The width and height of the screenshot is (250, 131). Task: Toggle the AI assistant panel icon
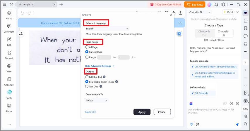pos(246,13)
